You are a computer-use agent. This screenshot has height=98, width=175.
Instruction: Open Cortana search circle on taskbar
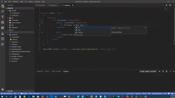pyautogui.click(x=7, y=97)
